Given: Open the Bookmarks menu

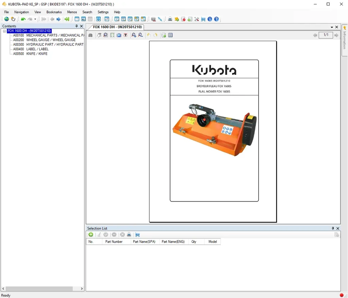Looking at the screenshot, I should [54, 12].
